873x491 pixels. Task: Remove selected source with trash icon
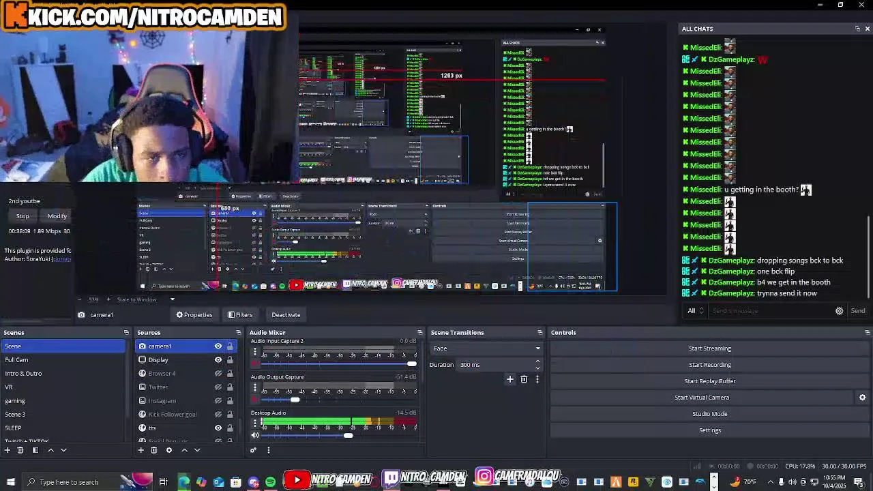click(153, 450)
